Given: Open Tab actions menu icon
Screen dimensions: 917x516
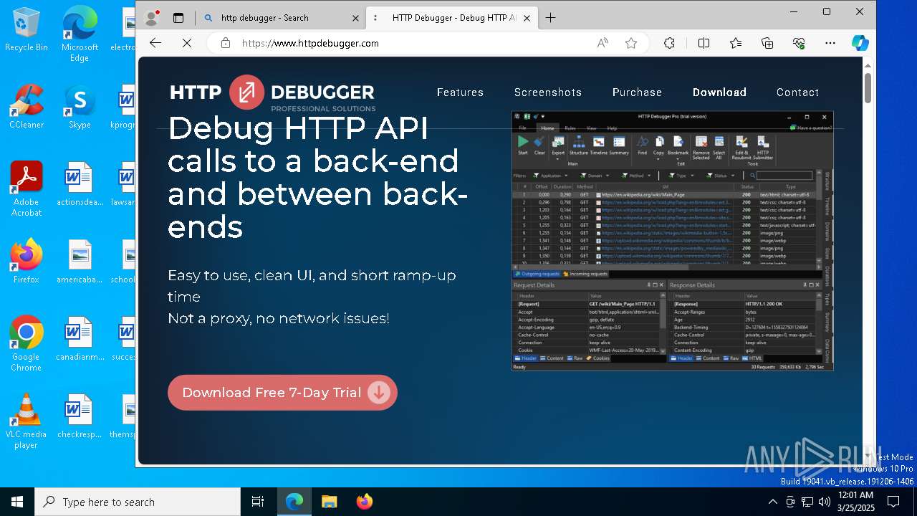Looking at the screenshot, I should 178,18.
